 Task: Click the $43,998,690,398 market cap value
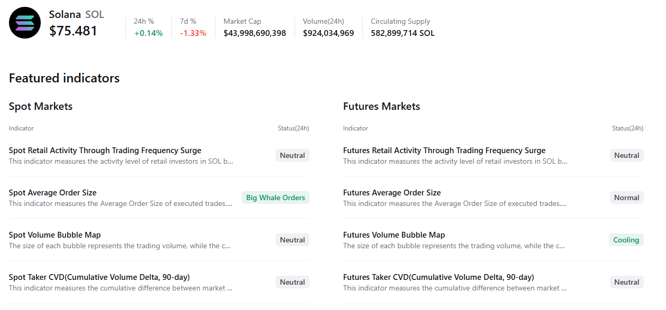(255, 33)
